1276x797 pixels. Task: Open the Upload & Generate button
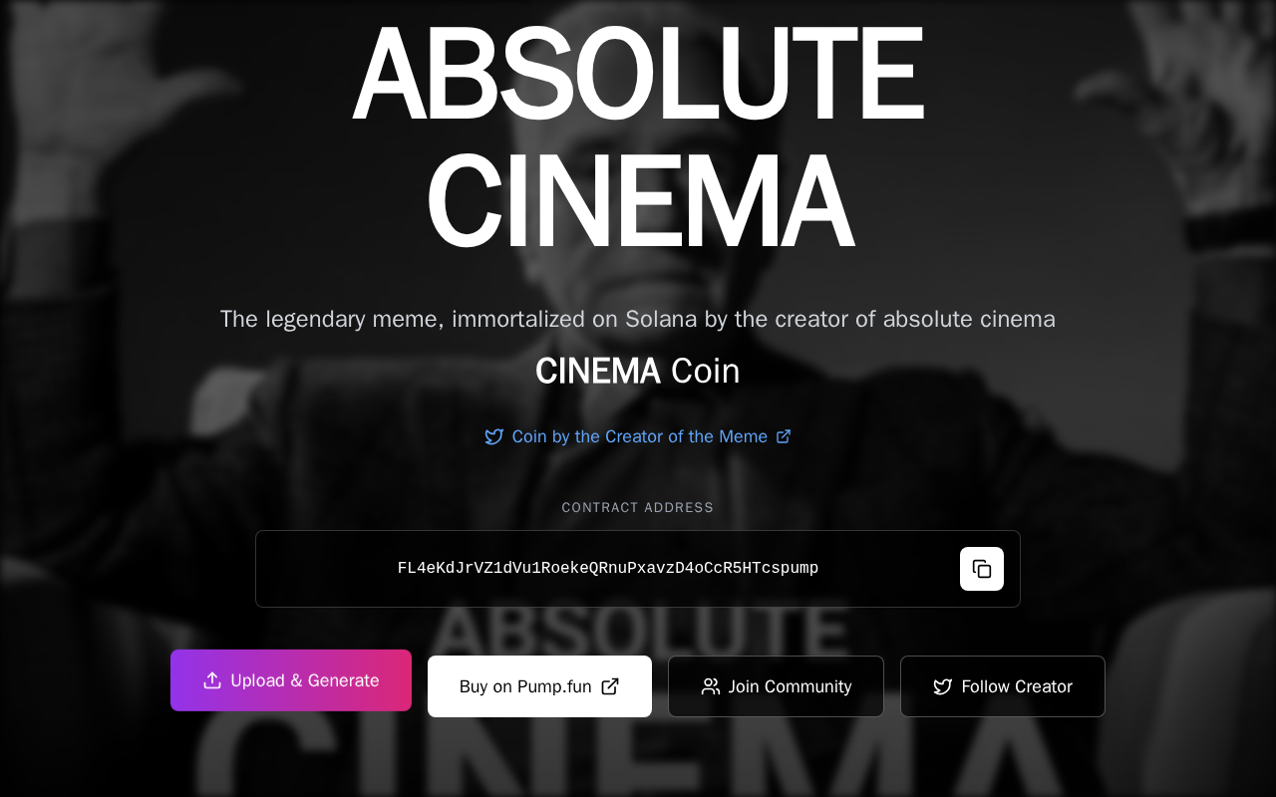point(291,680)
